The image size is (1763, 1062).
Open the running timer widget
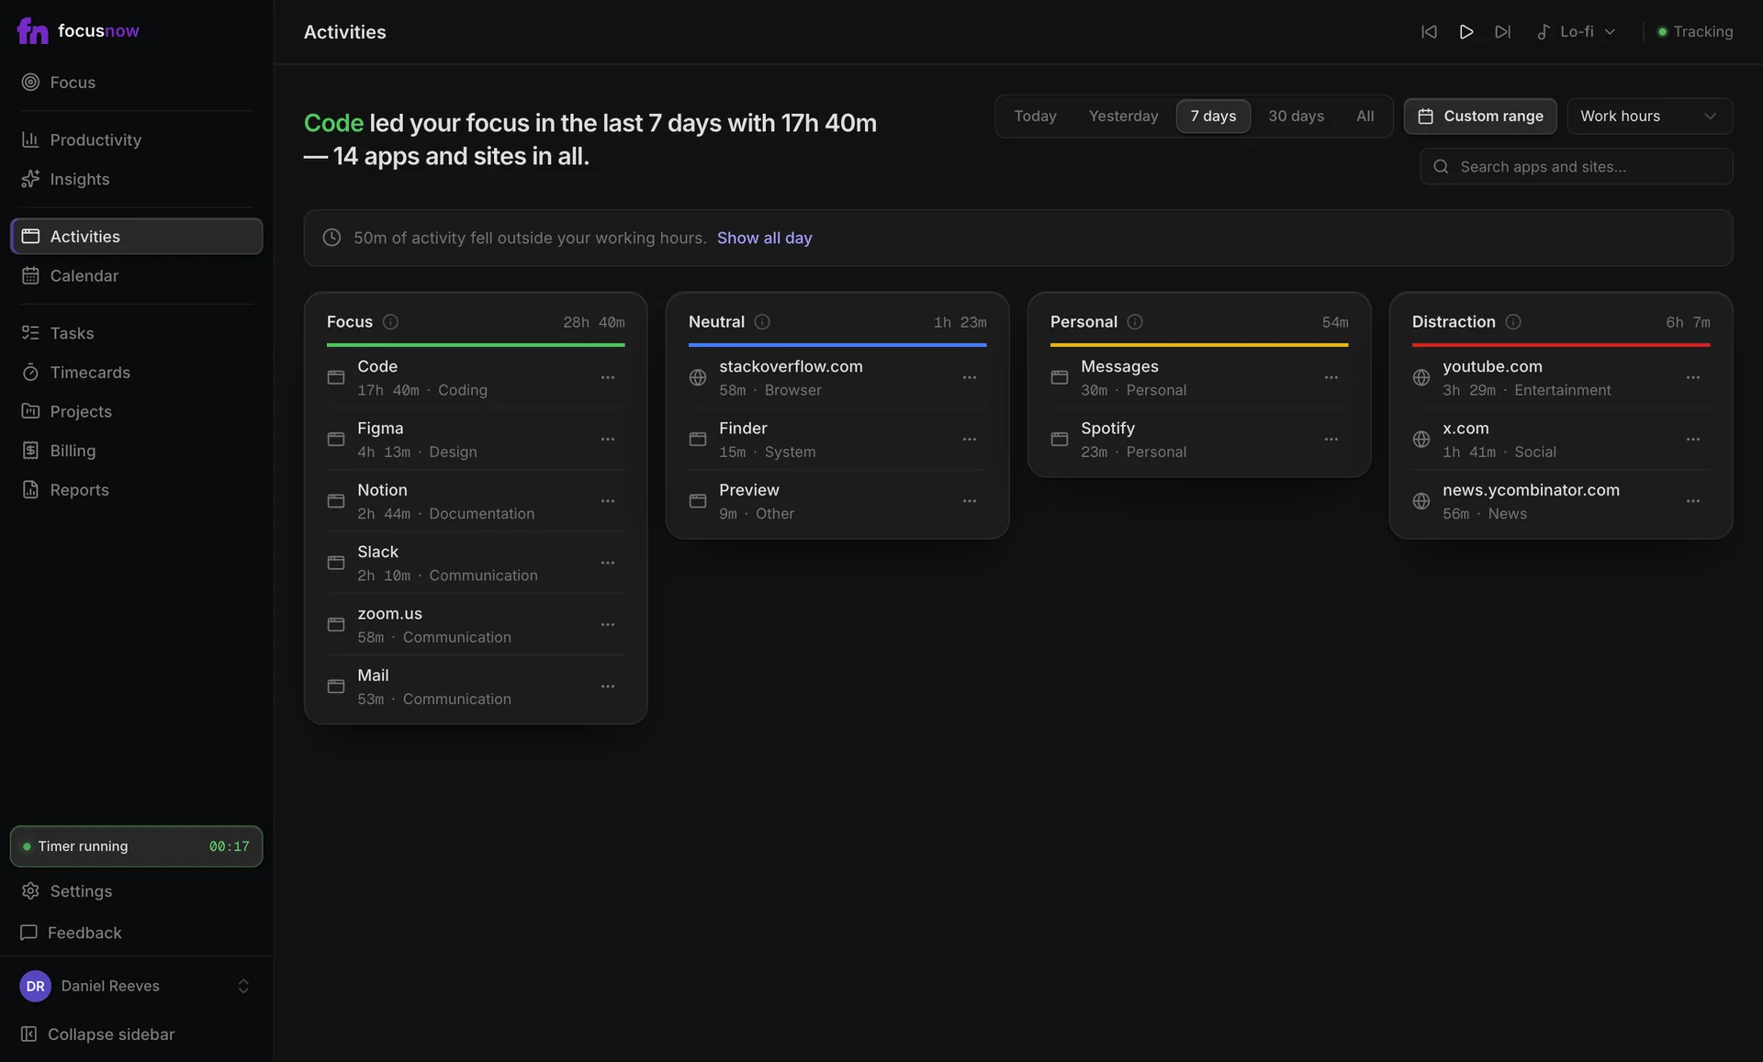[136, 846]
